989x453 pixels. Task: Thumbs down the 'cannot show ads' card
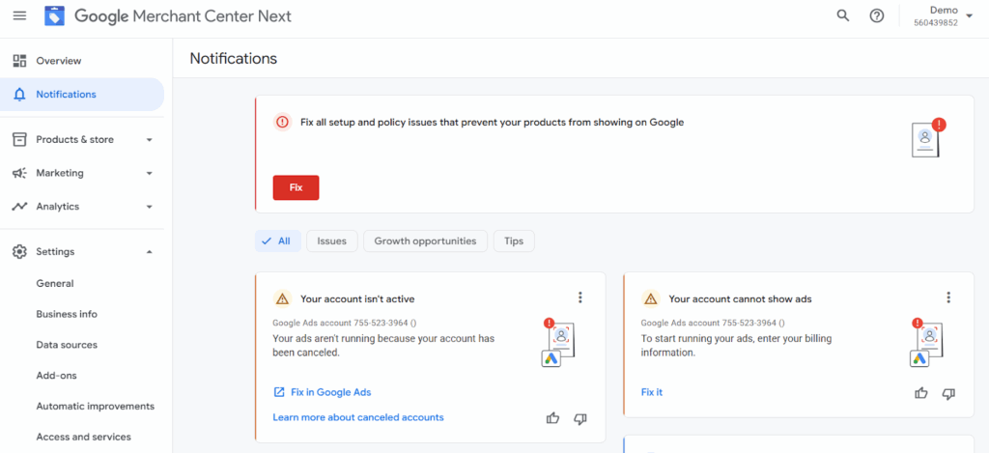point(948,394)
